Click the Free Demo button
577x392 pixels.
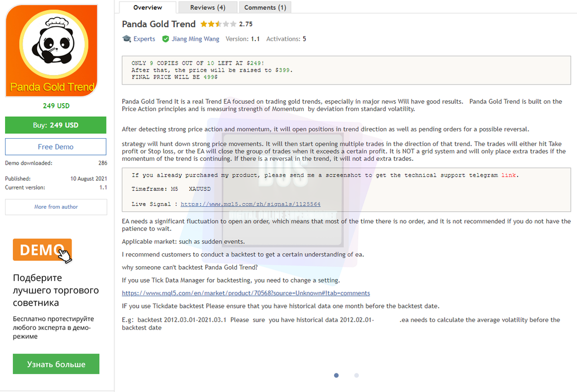(56, 147)
